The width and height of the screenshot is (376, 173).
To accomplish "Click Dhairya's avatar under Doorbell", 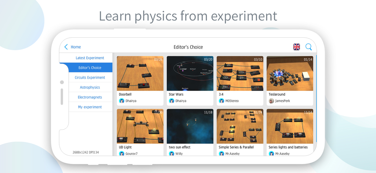I will point(122,101).
